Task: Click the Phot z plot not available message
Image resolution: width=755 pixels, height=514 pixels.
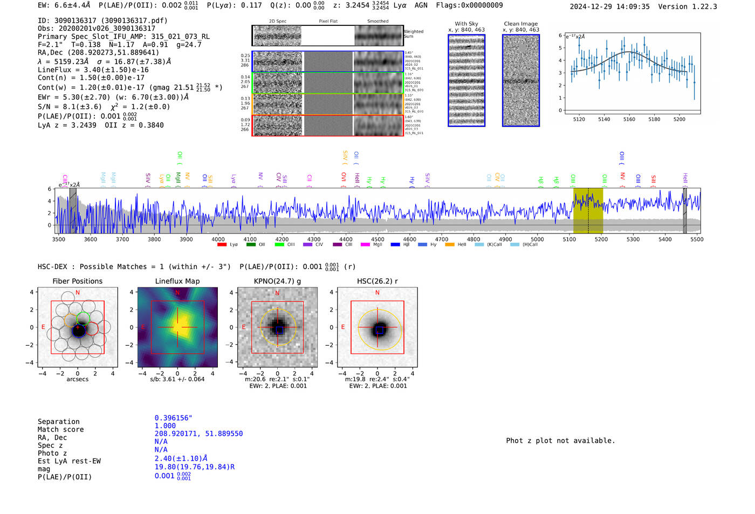Action: tap(560, 441)
